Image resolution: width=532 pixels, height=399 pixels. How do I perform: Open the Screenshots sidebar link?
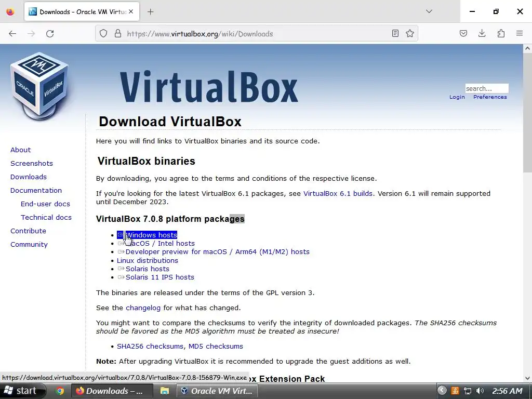coord(32,164)
